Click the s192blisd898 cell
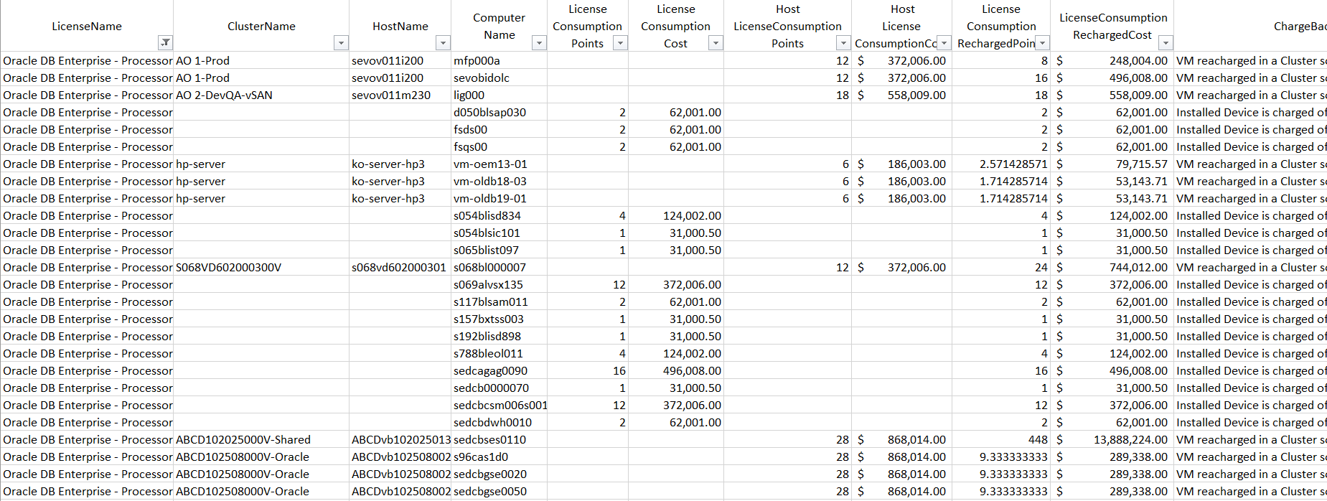The image size is (1327, 501). click(499, 337)
